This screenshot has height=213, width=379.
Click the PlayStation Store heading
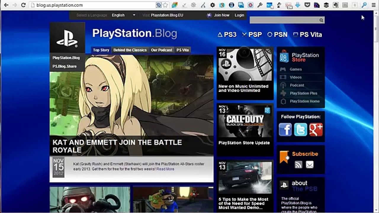tap(305, 57)
